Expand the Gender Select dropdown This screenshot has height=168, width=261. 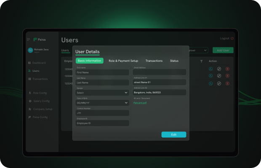102,92
